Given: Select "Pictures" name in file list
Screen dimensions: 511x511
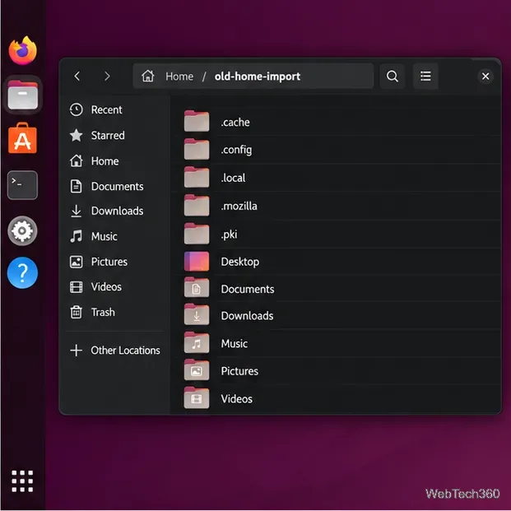Looking at the screenshot, I should [x=239, y=371].
